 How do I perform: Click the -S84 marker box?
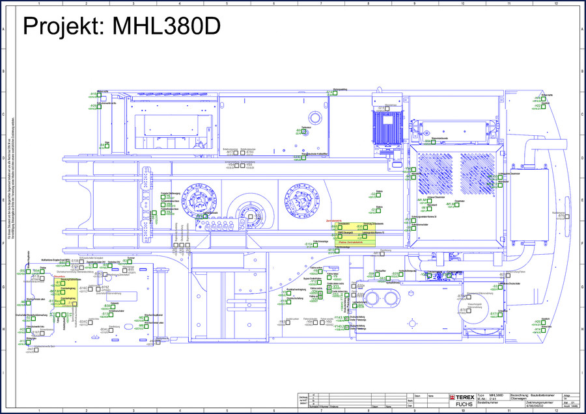(x=377, y=275)
